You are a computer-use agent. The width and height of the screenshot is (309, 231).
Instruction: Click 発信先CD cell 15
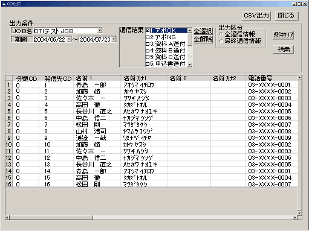(x=57, y=177)
